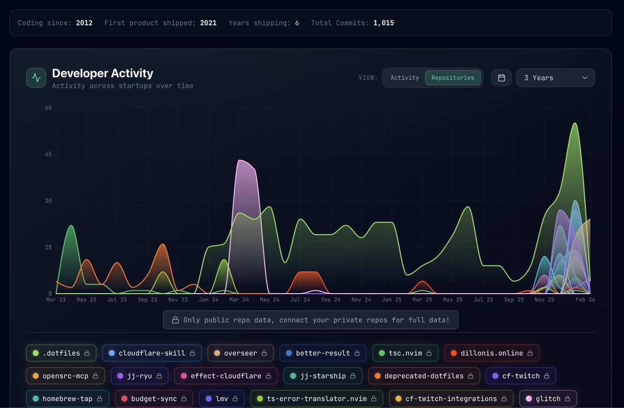This screenshot has height=408, width=624.
Task: Select the Repositories view tab
Action: tap(452, 78)
